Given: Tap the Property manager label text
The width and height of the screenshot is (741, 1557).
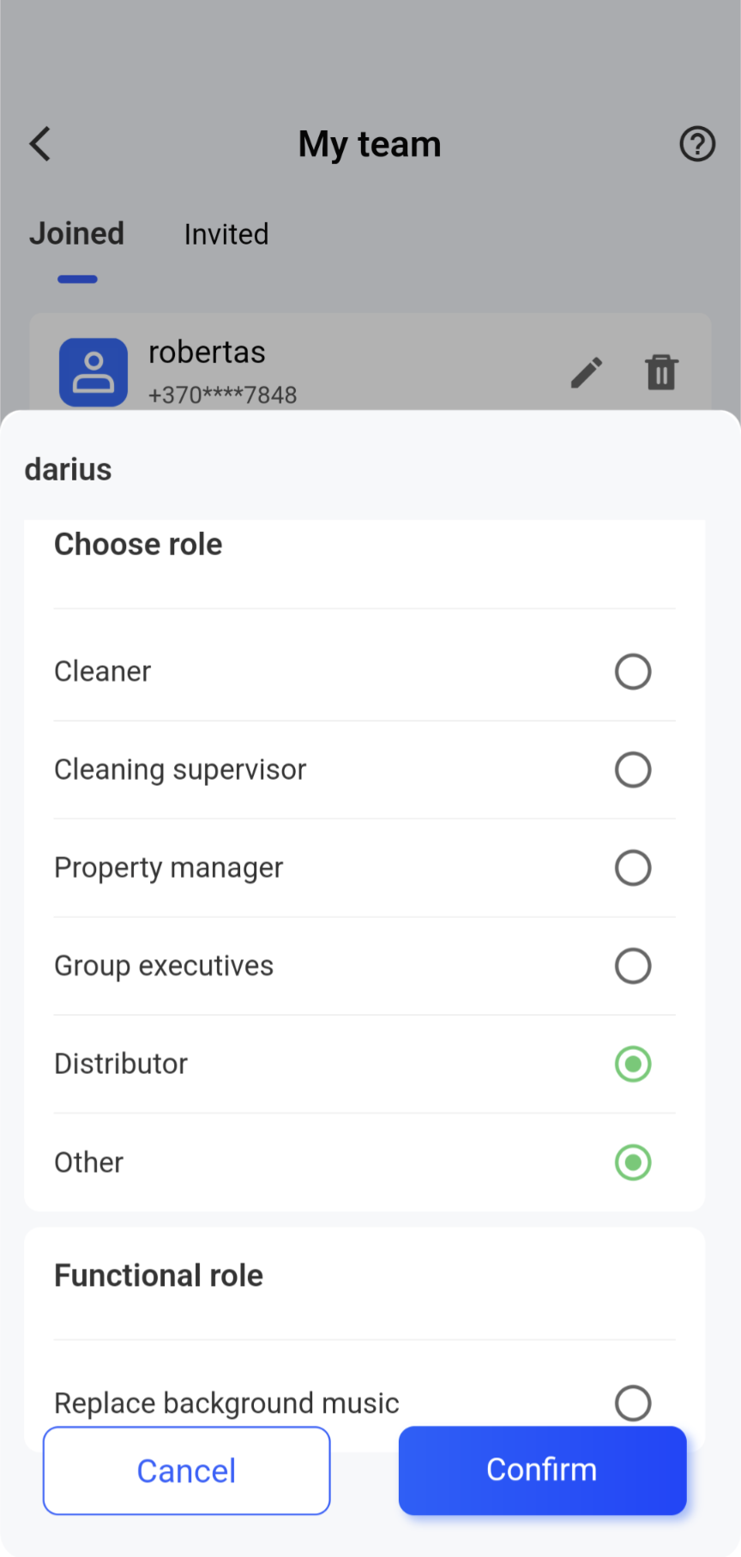Looking at the screenshot, I should (168, 868).
